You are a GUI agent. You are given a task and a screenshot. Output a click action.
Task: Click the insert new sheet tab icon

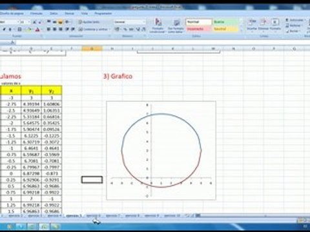pos(188,216)
